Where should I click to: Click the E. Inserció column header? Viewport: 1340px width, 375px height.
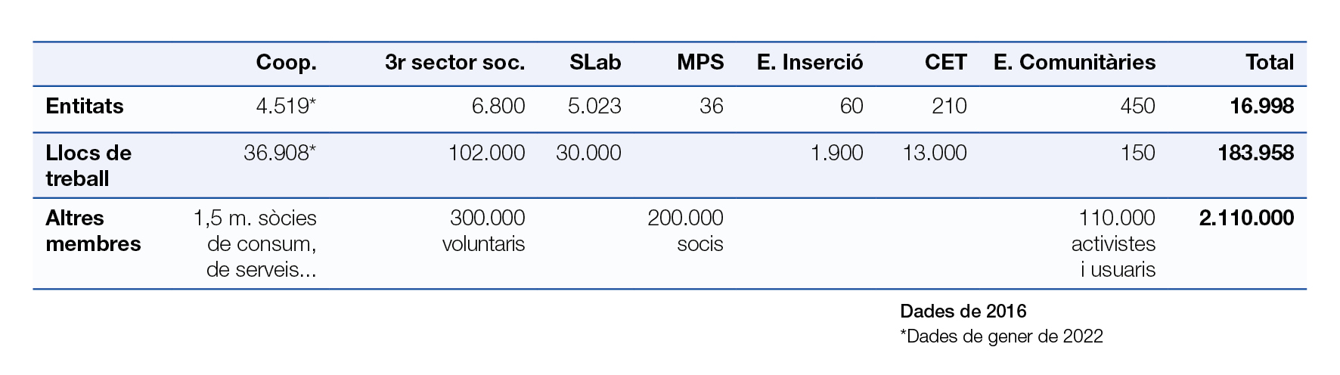pyautogui.click(x=810, y=63)
